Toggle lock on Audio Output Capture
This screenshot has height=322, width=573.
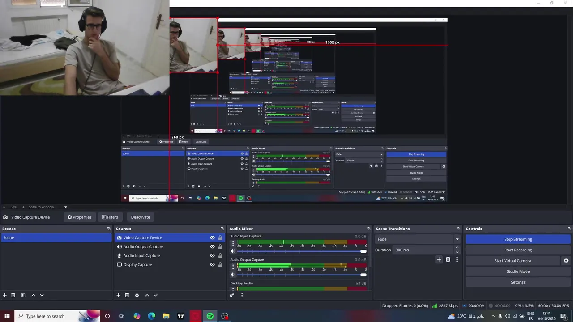(x=220, y=247)
